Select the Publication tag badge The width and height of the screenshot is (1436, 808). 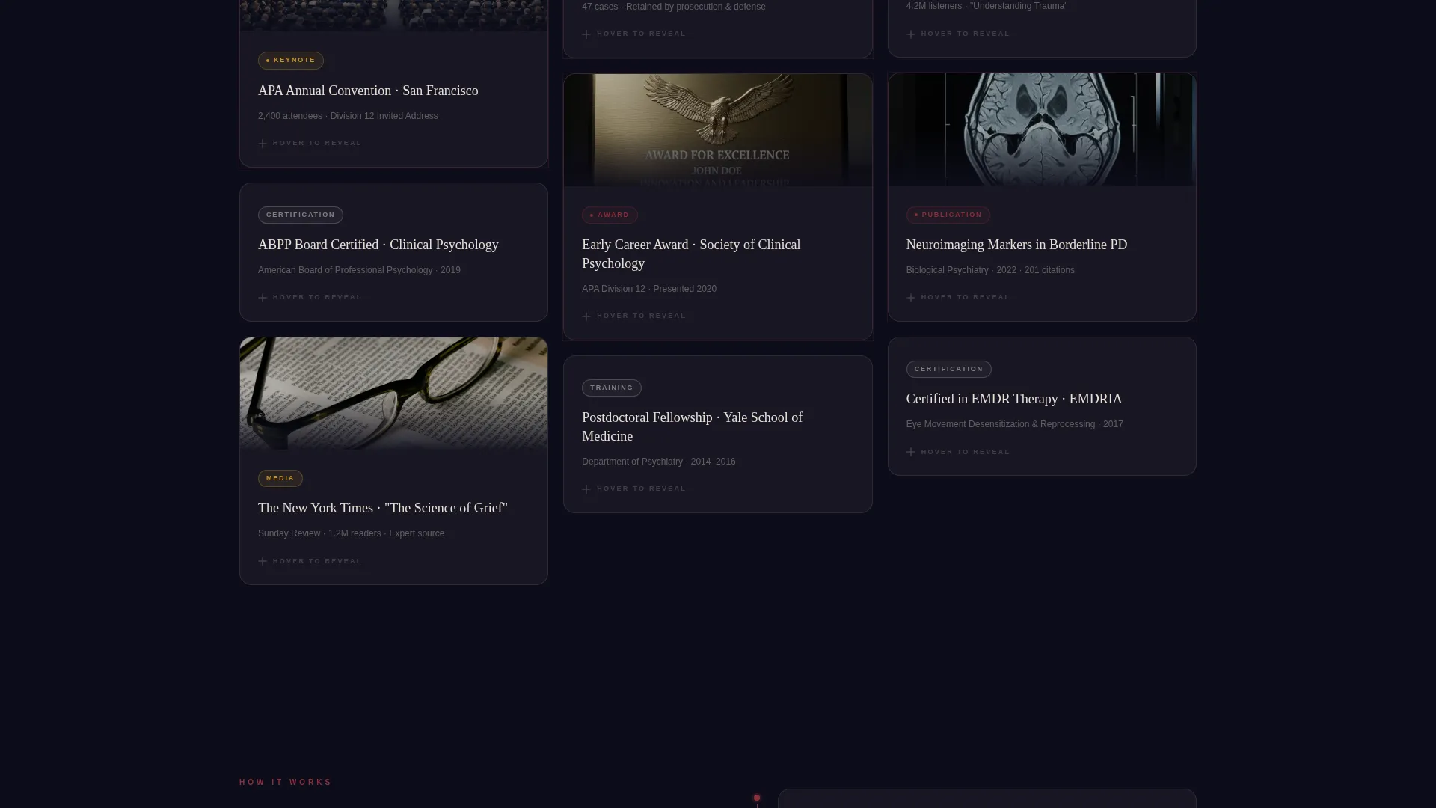(x=948, y=215)
